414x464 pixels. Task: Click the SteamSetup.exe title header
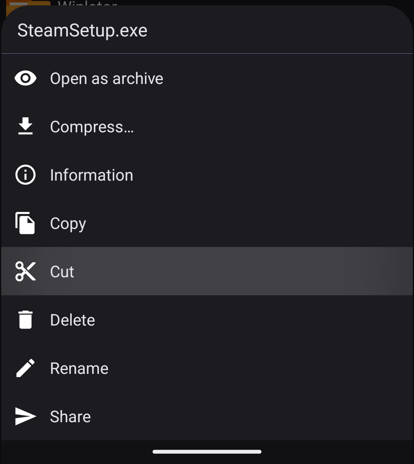tap(82, 31)
